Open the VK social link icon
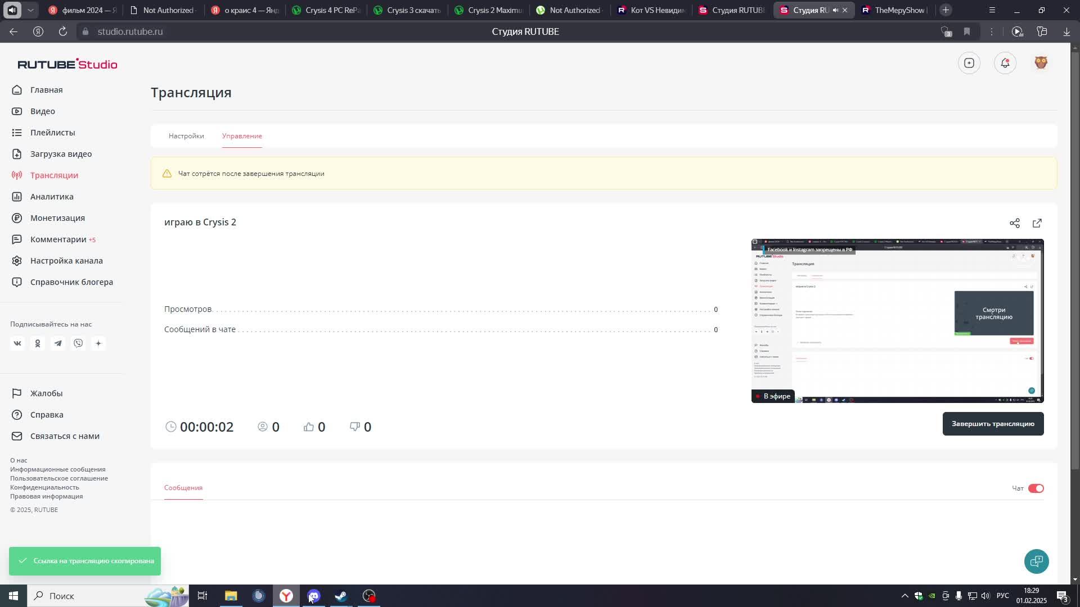 (x=17, y=343)
